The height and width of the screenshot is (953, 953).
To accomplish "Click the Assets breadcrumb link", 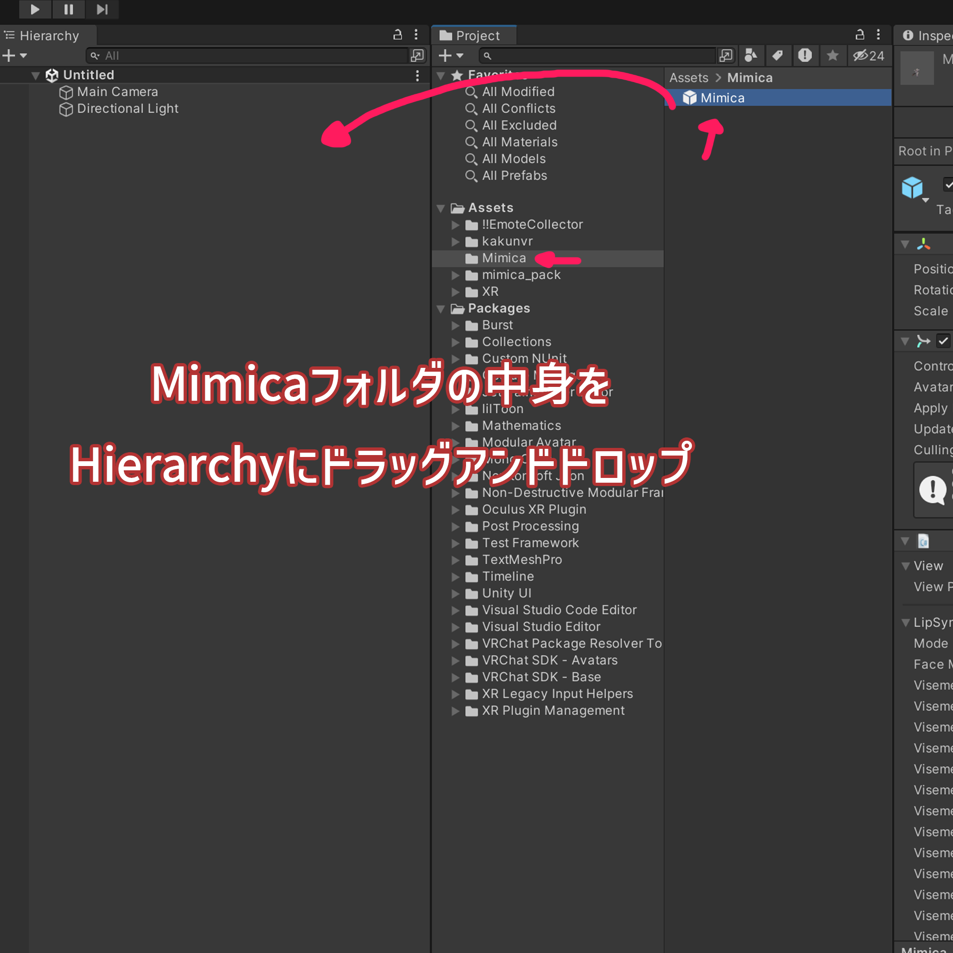I will pyautogui.click(x=689, y=78).
